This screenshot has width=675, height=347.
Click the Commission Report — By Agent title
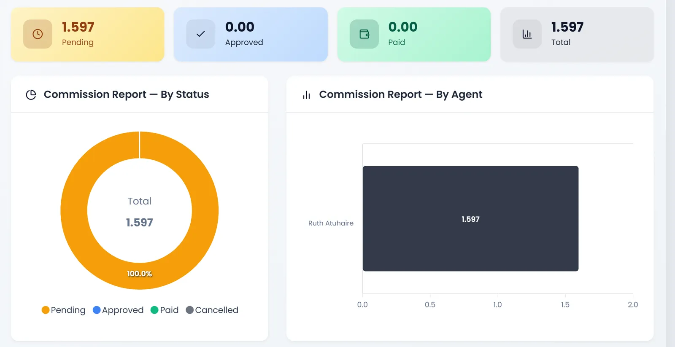tap(401, 94)
